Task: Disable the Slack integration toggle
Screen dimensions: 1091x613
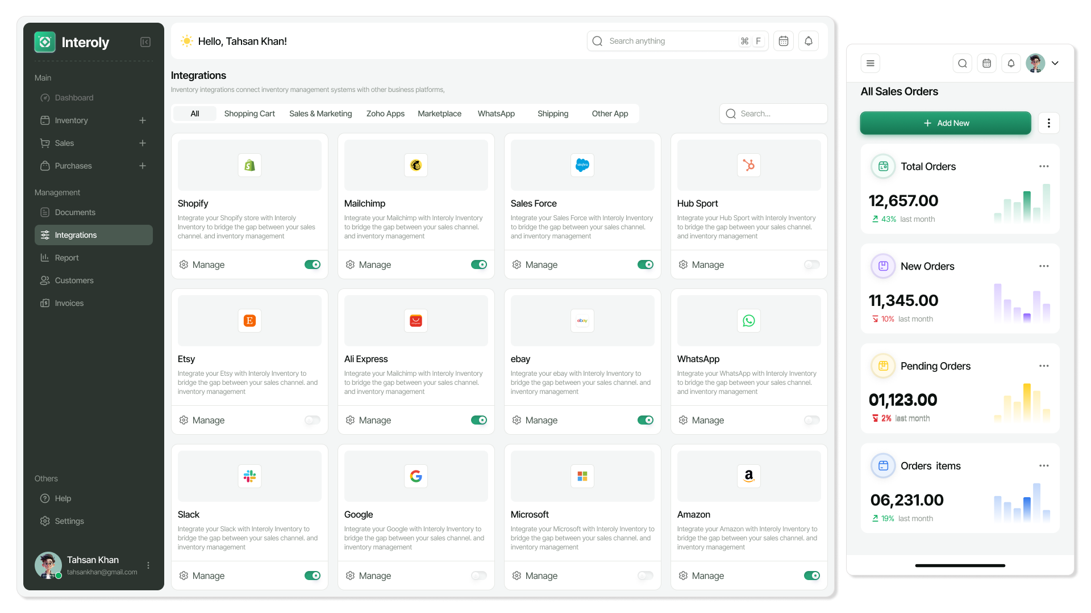Action: pos(313,576)
